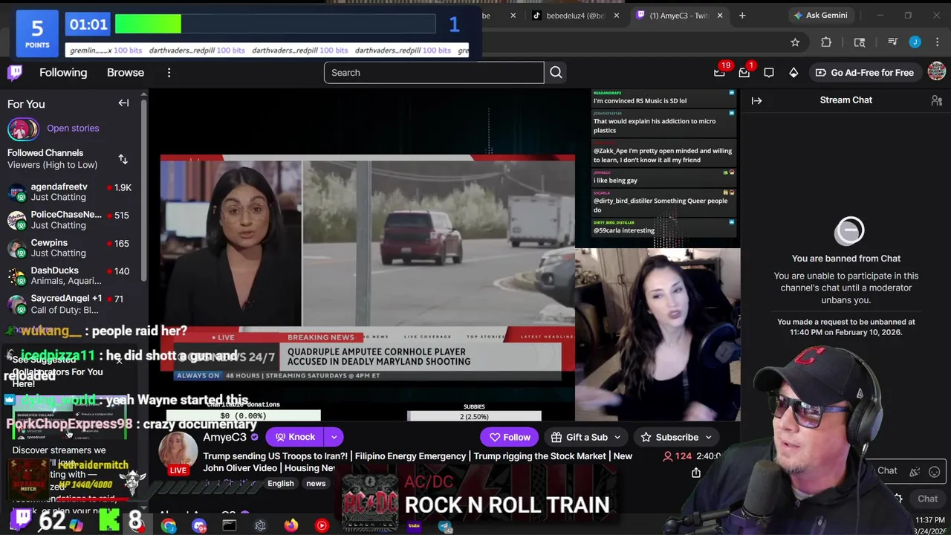Viewport: 951px width, 535px height.
Task: Click the purple Knock button
Action: pos(296,437)
